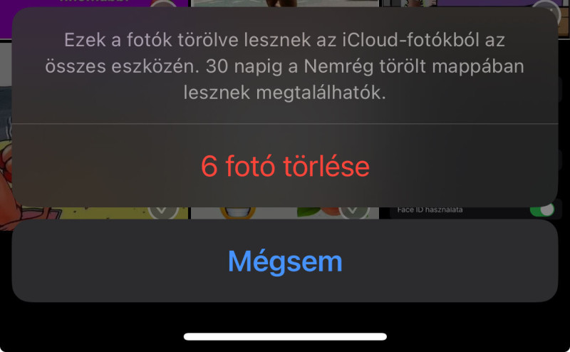Tap the selection circle on the top-left purple photo
Screen dimensions: 570x352
click(164, 4)
